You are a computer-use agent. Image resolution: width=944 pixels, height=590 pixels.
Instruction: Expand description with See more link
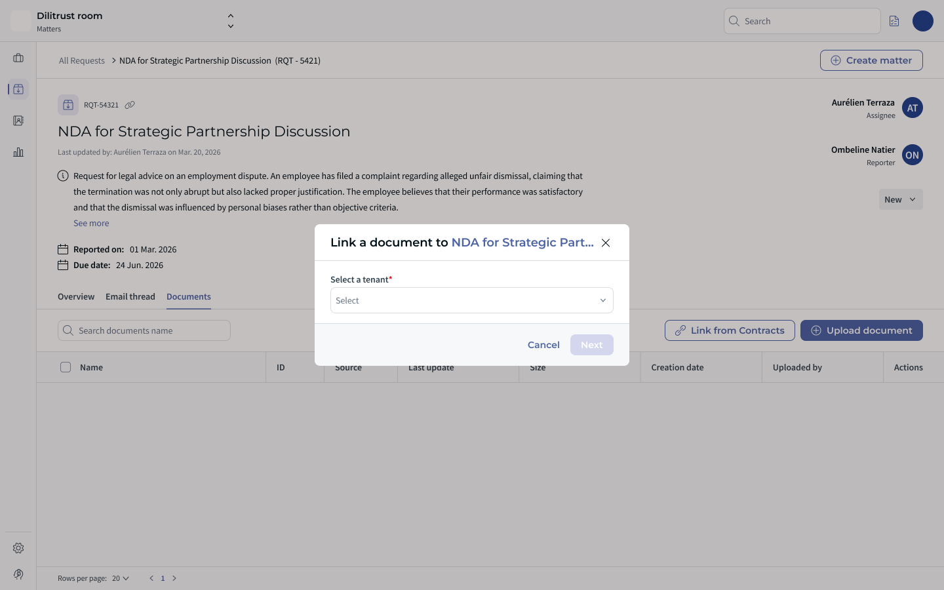[x=91, y=223]
